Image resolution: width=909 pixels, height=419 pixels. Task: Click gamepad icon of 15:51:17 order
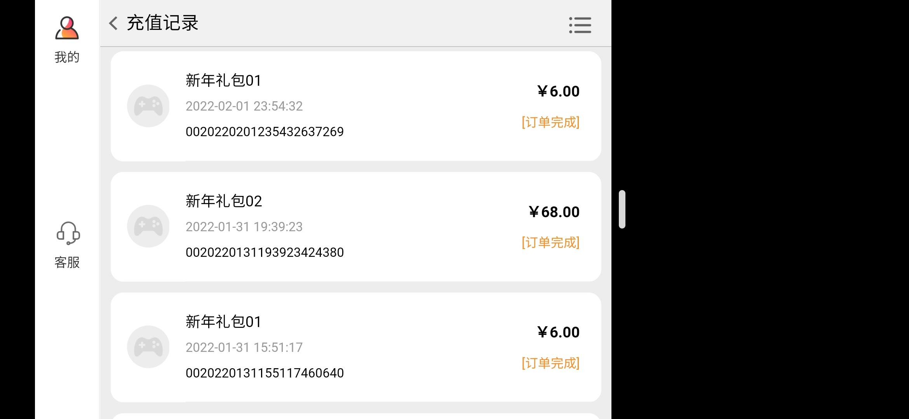click(148, 347)
